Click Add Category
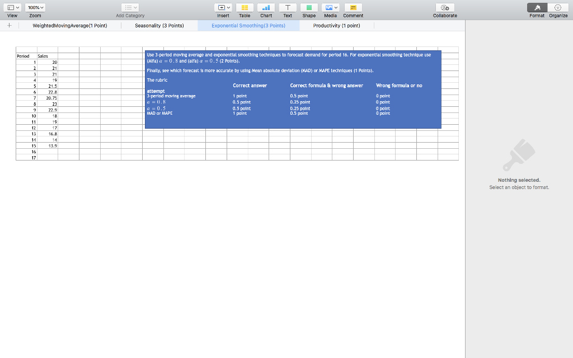 coord(130,7)
